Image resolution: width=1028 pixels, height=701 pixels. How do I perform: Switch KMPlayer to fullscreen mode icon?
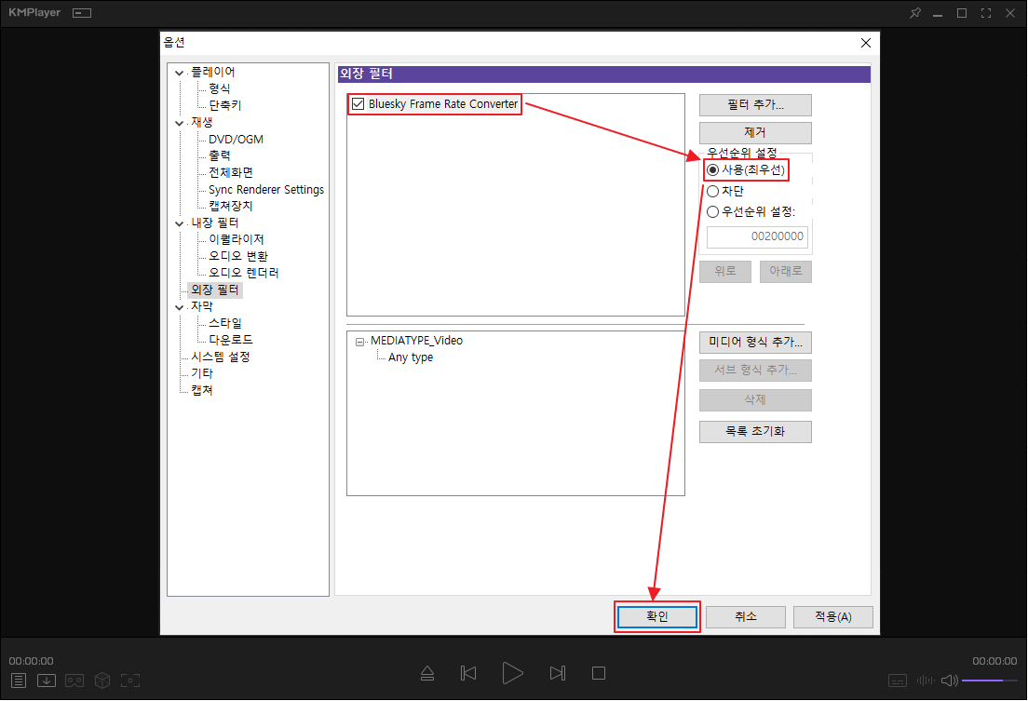(x=986, y=13)
